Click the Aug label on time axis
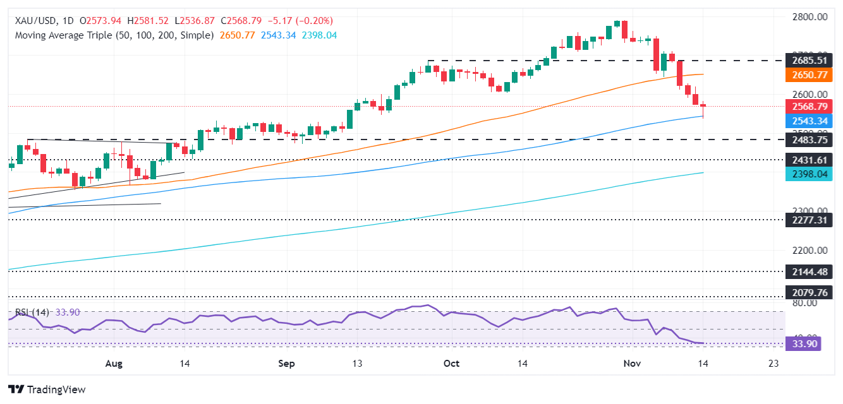 coord(114,364)
